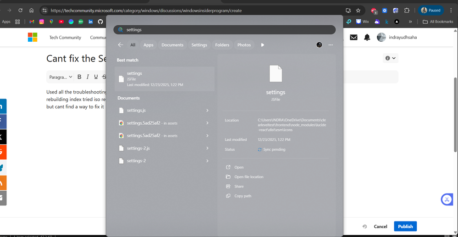Expand settings-2.js result chevron
The width and height of the screenshot is (458, 237).
207,148
